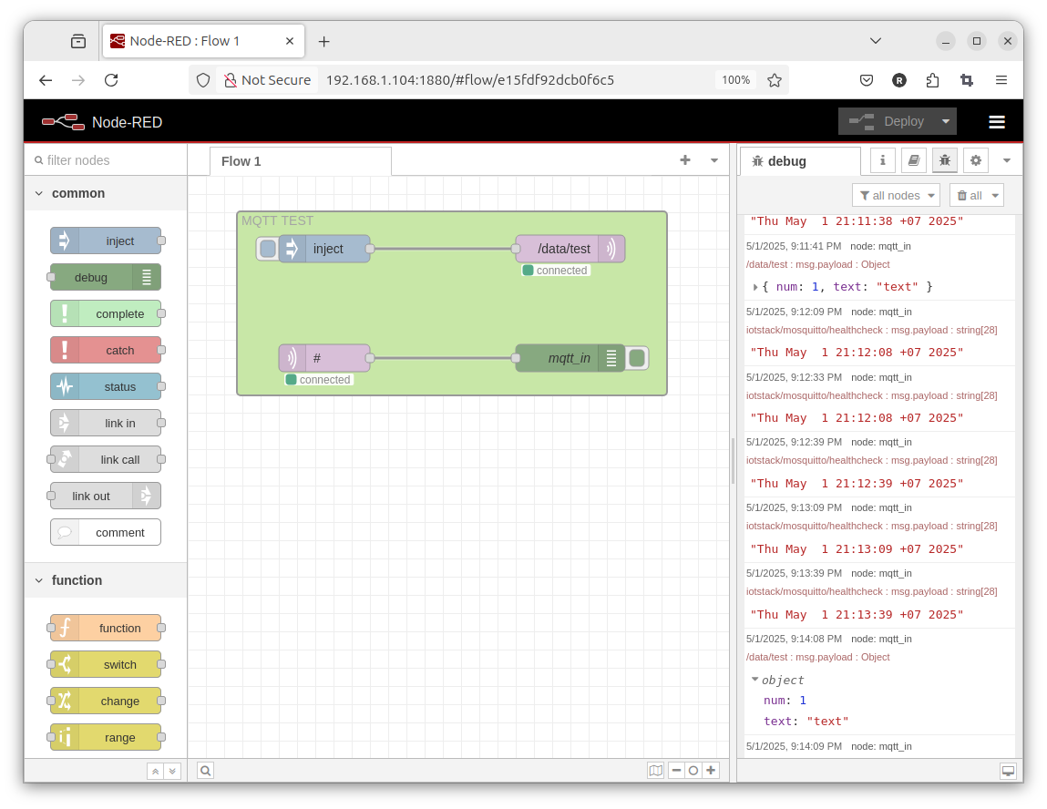Viewport: 1047px width, 809px height.
Task: Reload the browser page
Action: point(111,80)
